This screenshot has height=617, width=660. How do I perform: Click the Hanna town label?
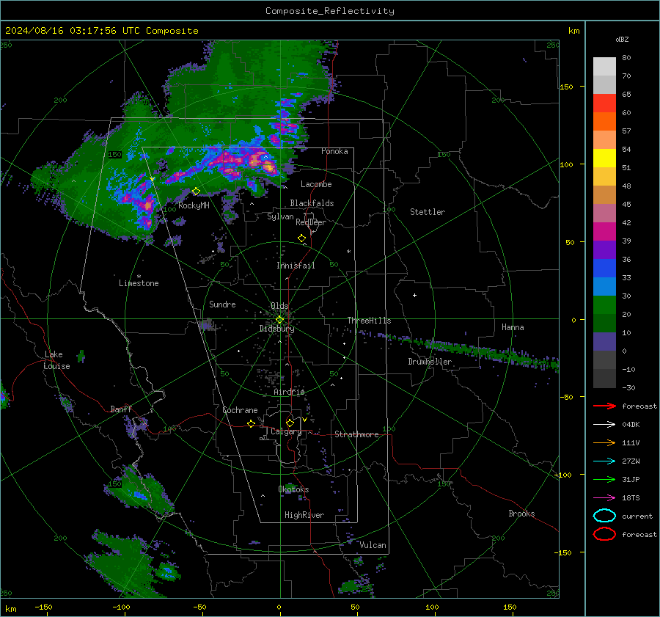(513, 327)
